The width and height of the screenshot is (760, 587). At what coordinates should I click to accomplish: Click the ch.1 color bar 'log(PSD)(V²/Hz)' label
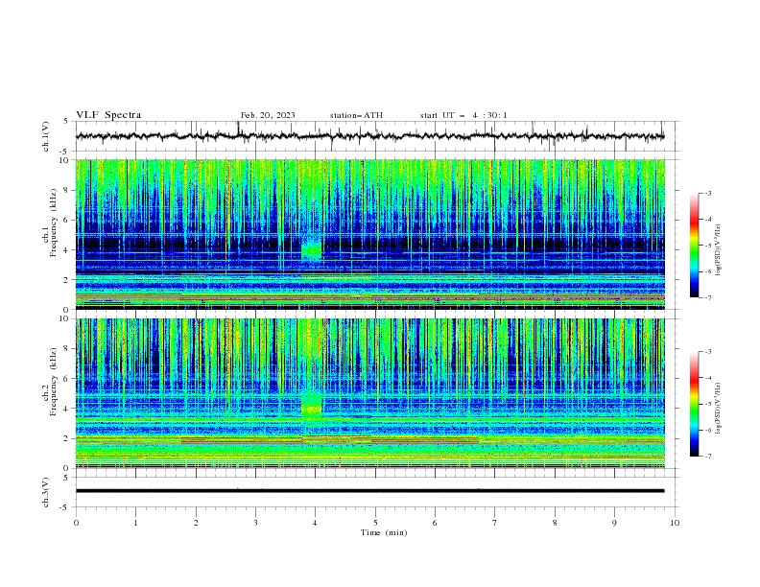pyautogui.click(x=719, y=250)
